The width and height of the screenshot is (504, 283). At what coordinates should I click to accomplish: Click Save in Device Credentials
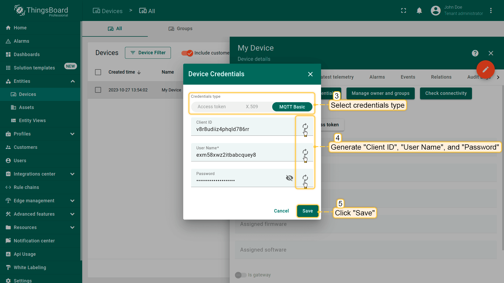click(307, 211)
